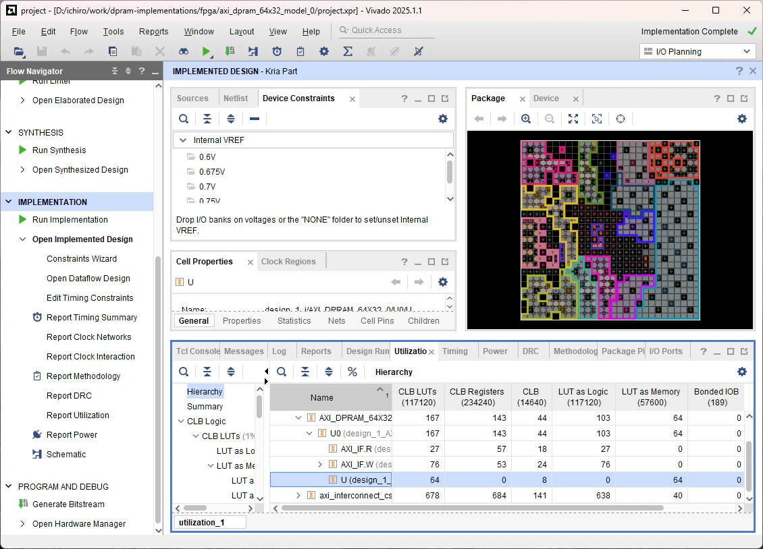
Task: Click Report Power in Flow Navigator
Action: click(x=72, y=435)
